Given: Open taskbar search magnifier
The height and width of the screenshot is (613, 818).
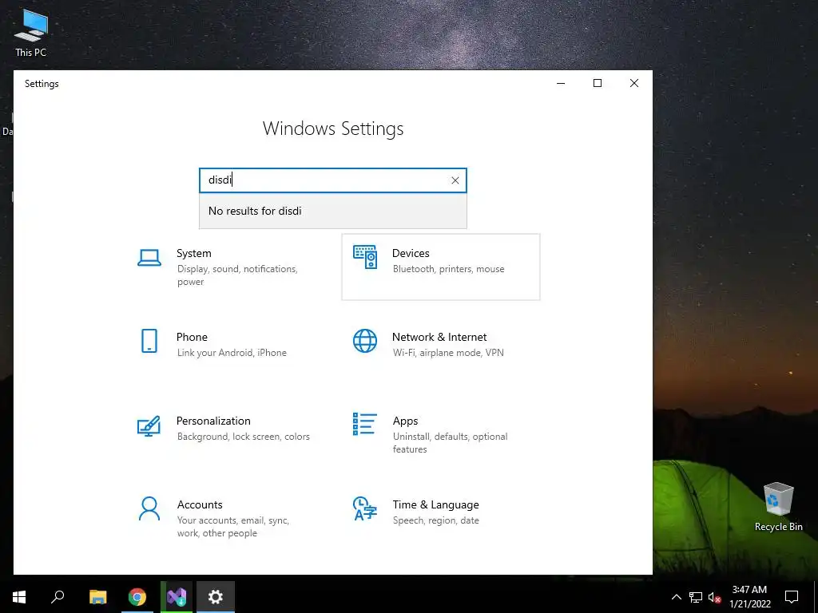Looking at the screenshot, I should point(58,597).
